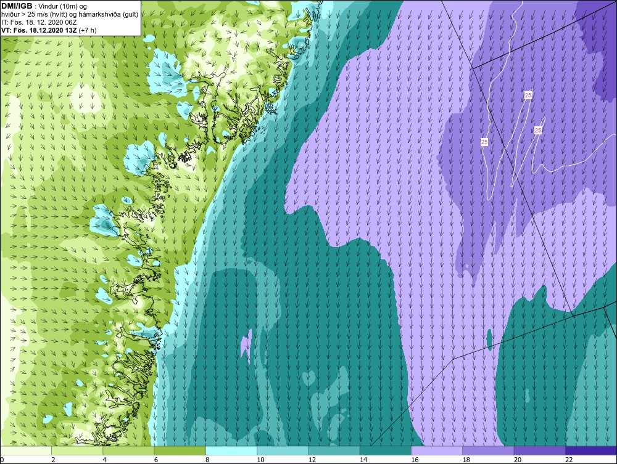Click the legend scale label '20'
617x464 pixels.
coord(518,460)
